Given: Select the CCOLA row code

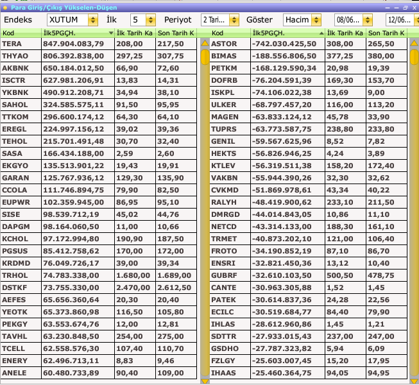Looking at the screenshot, I should (x=14, y=190).
